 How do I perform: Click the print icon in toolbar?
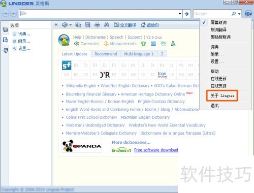click(97, 25)
